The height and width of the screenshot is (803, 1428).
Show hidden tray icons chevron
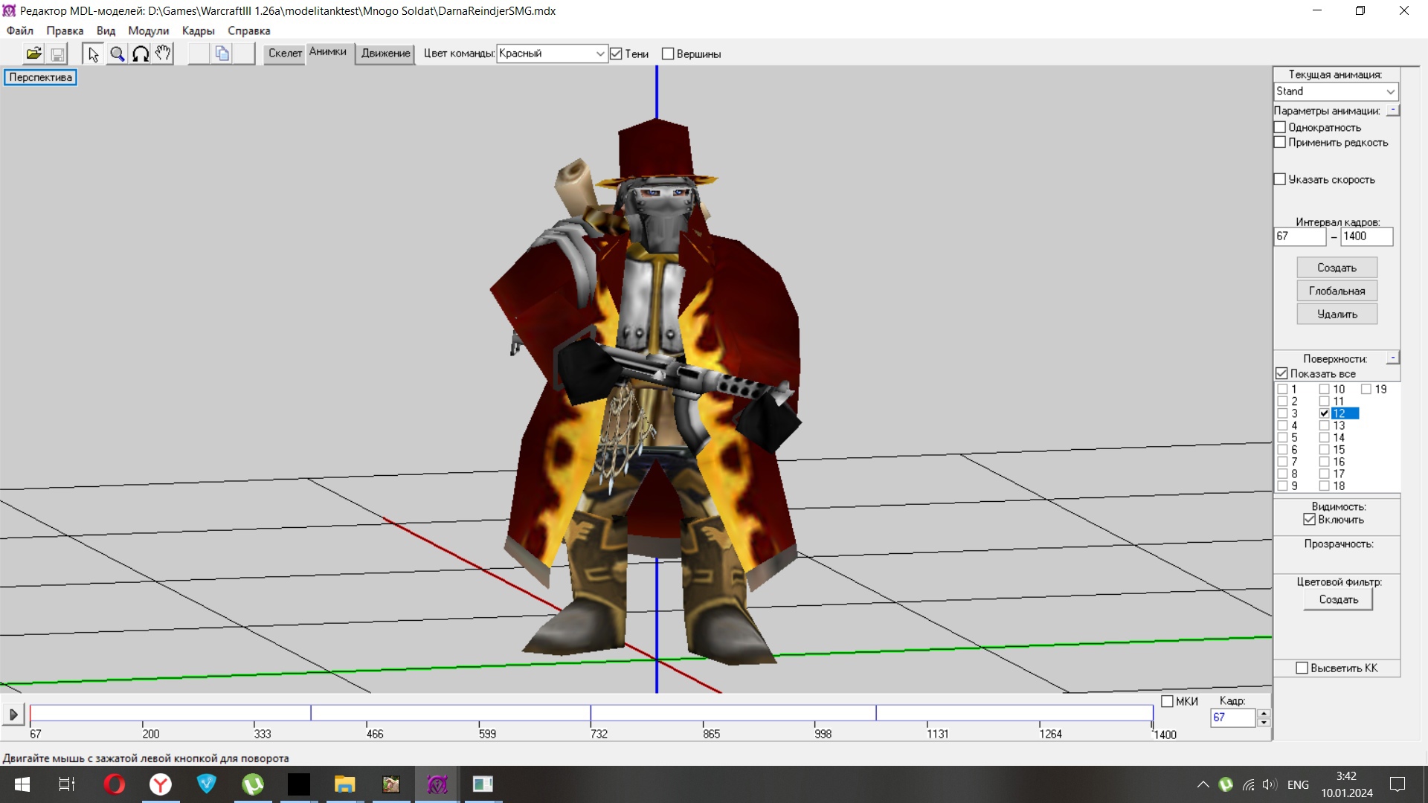coord(1203,784)
